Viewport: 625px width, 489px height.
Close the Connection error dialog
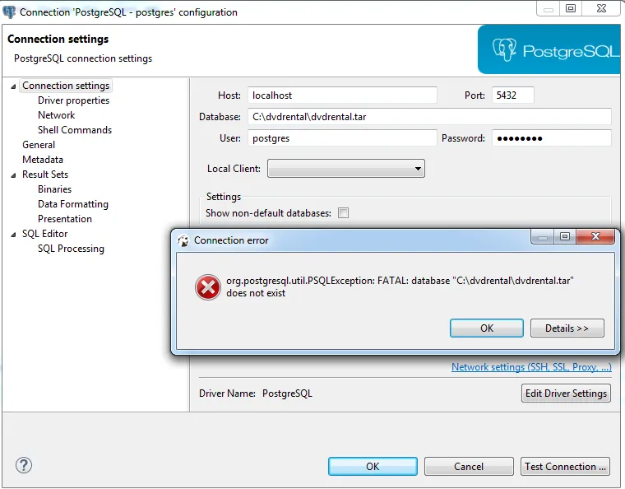tap(595, 236)
